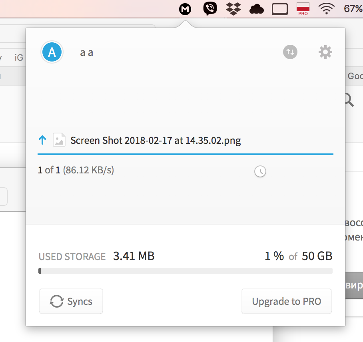Click the Wi-Fi status icon
Screen dimensions: 363x342
327,8
